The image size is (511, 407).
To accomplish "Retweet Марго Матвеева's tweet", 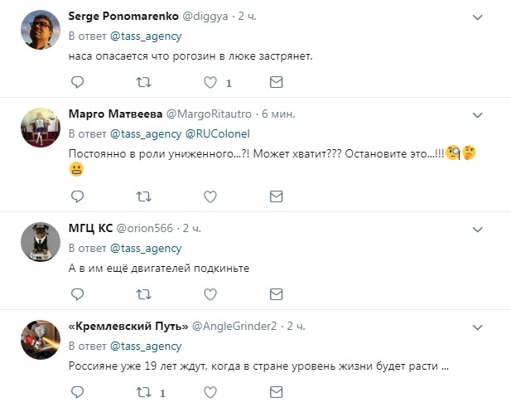I will 143,196.
